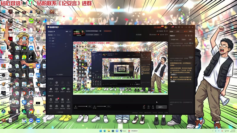Pop out the danmaku assistant panel

point(191,36)
